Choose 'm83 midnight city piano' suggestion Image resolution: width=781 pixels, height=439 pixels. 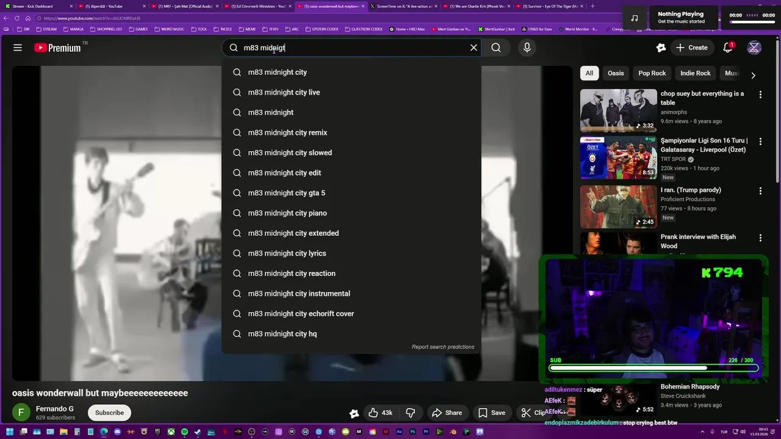point(351,213)
